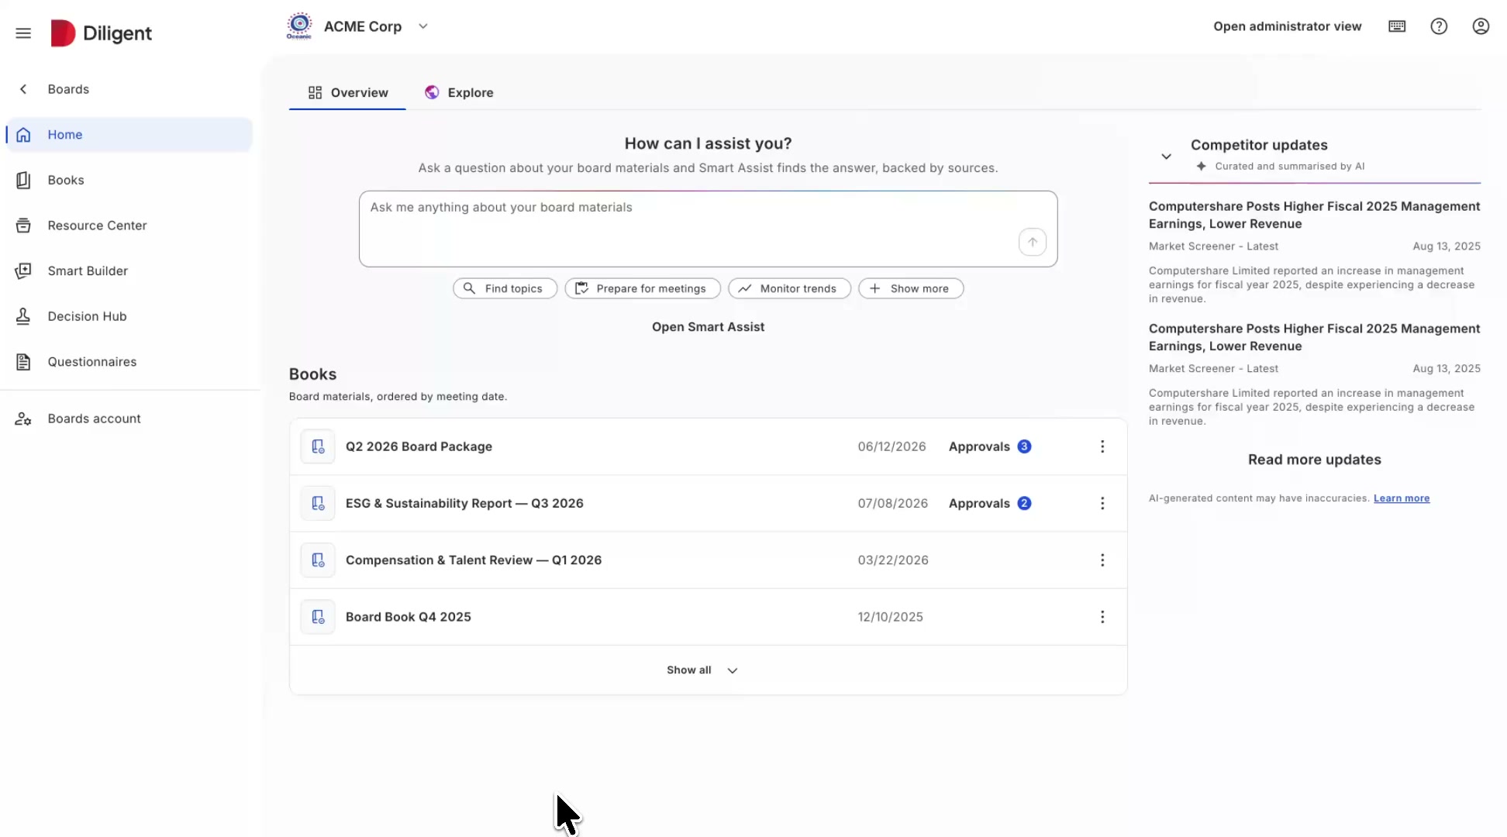
Task: Open Resource Center in the sidebar
Action: click(129, 226)
